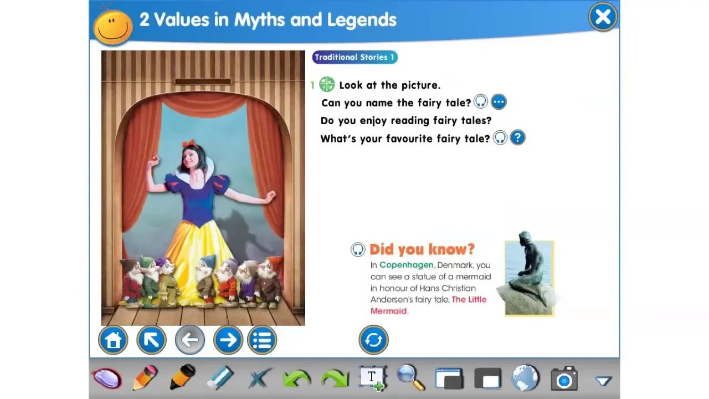Click the 'Traditional Stories 1' label
709x399 pixels.
(354, 57)
